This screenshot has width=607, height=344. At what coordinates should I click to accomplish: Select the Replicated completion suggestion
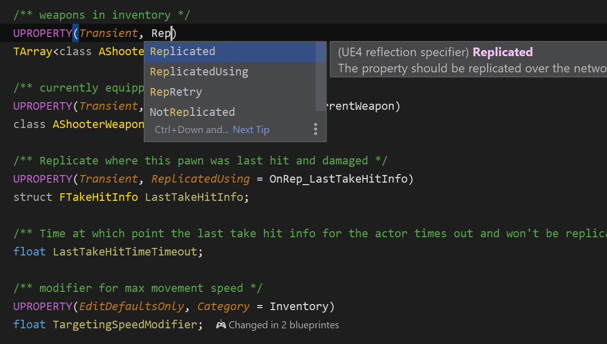coord(183,52)
